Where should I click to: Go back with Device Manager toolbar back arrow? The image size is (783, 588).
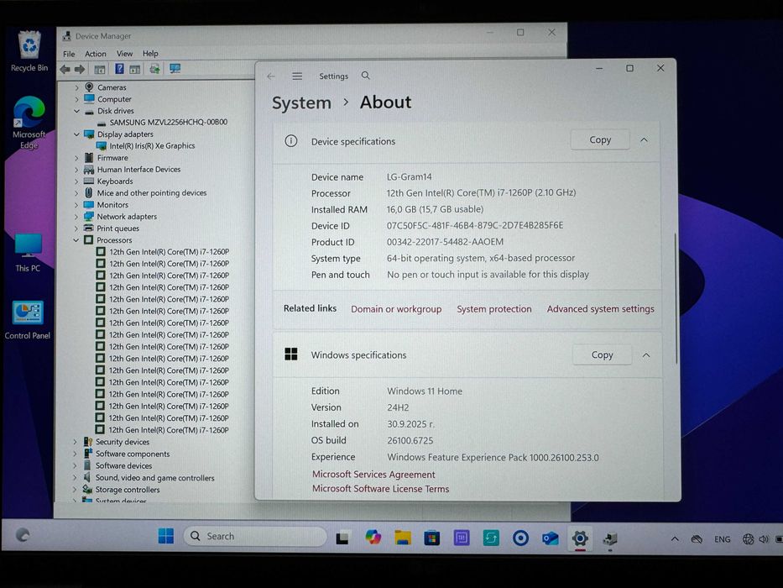click(x=65, y=70)
